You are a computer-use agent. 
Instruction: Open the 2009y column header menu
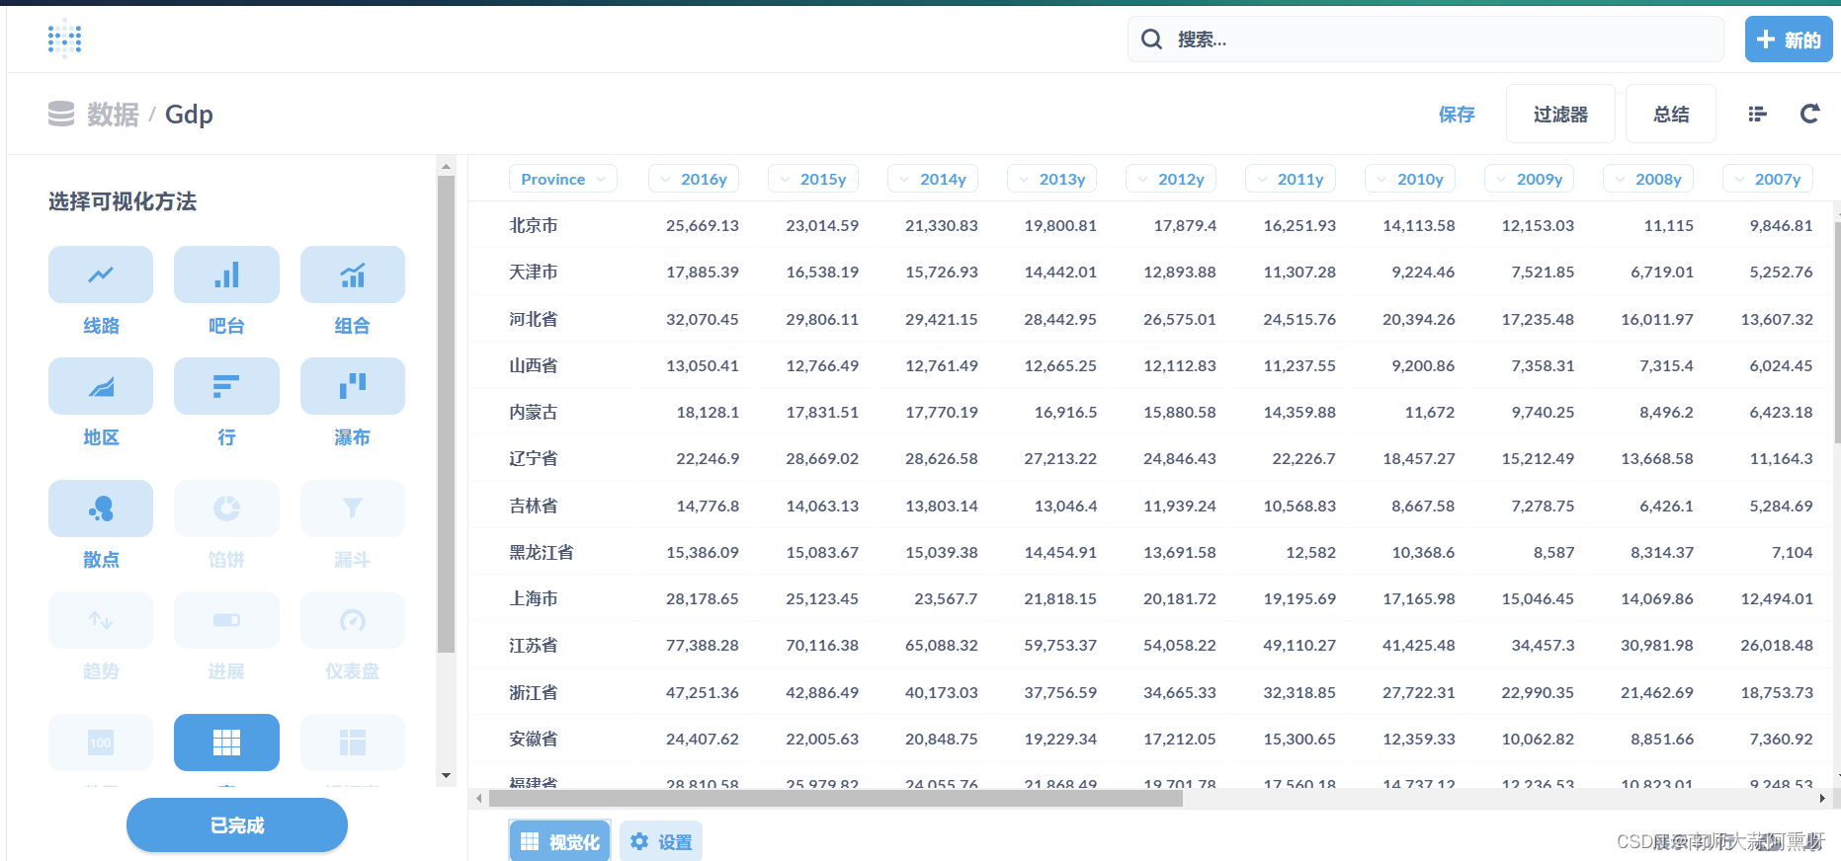(x=1530, y=179)
